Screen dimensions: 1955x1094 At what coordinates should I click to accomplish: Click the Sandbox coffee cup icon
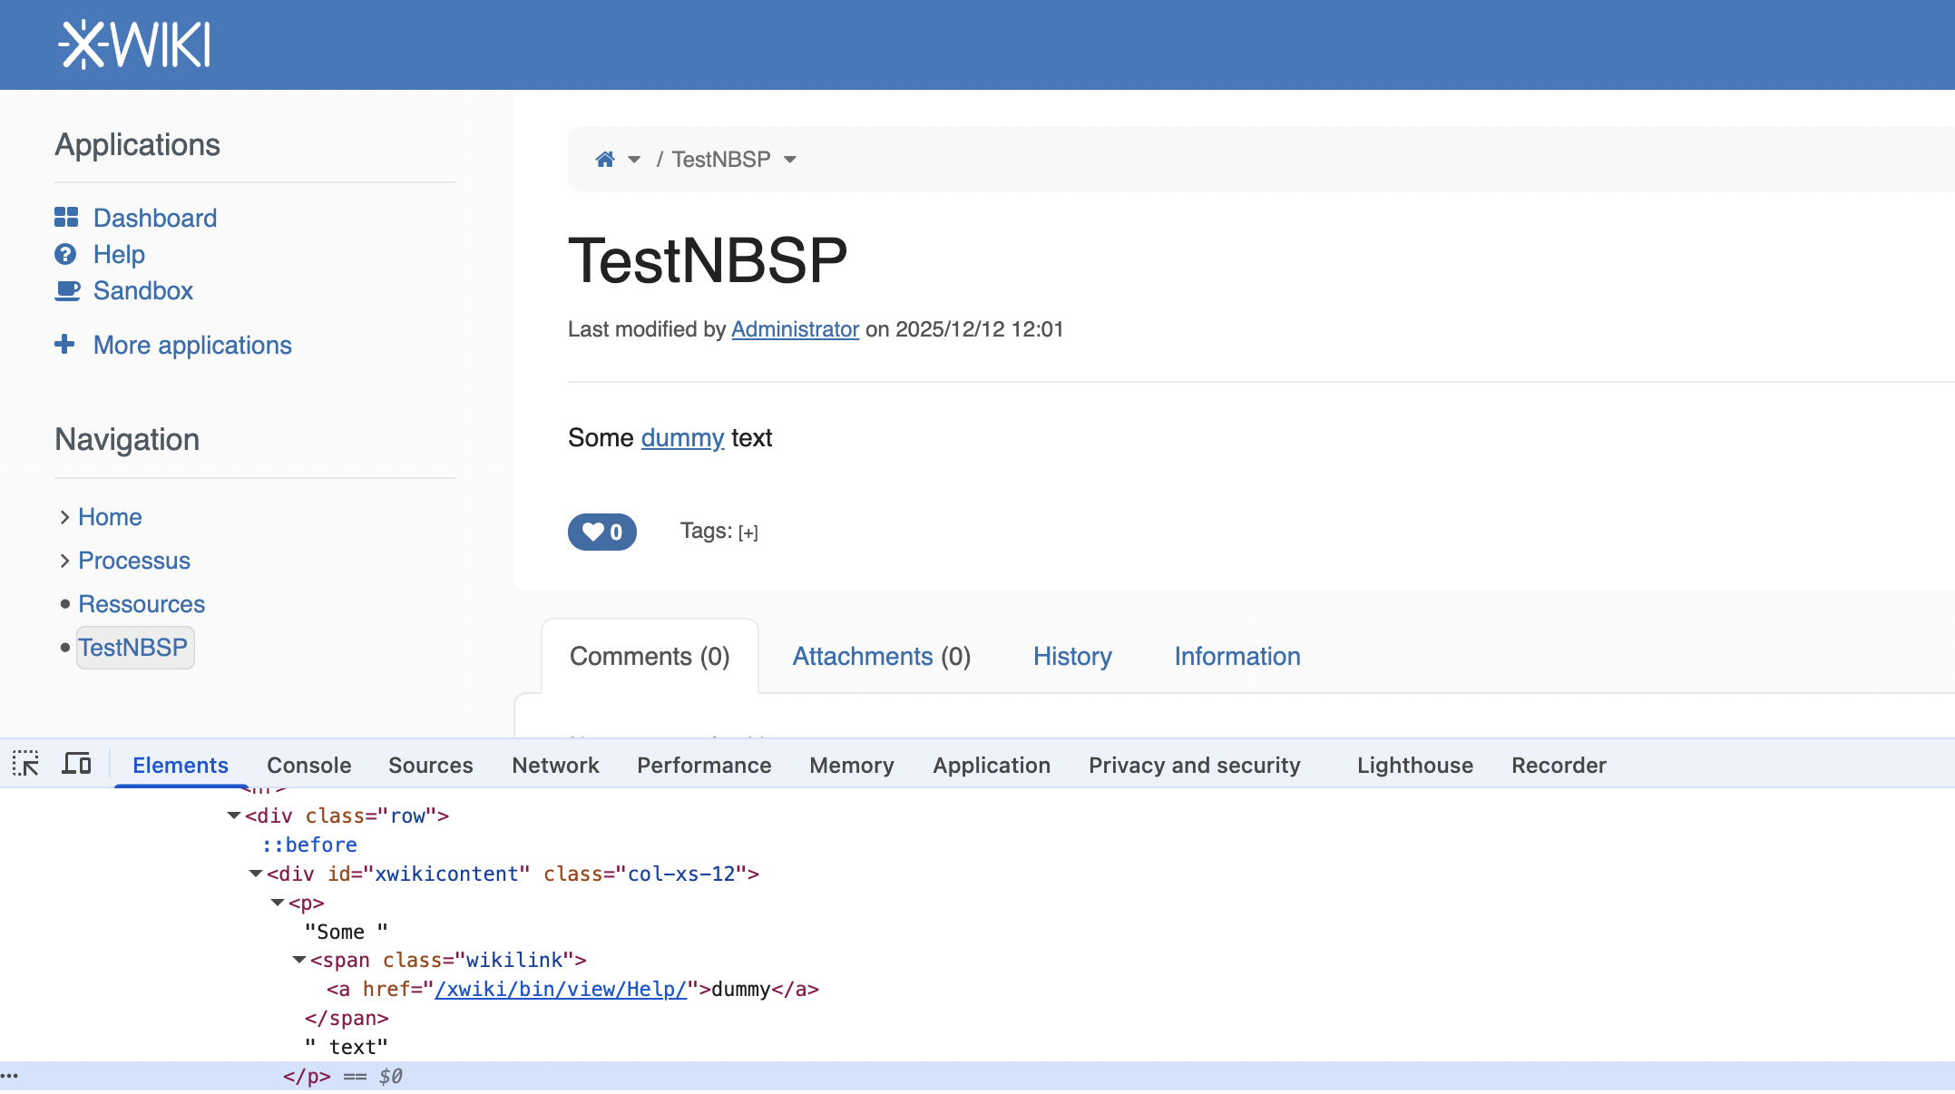click(x=67, y=290)
